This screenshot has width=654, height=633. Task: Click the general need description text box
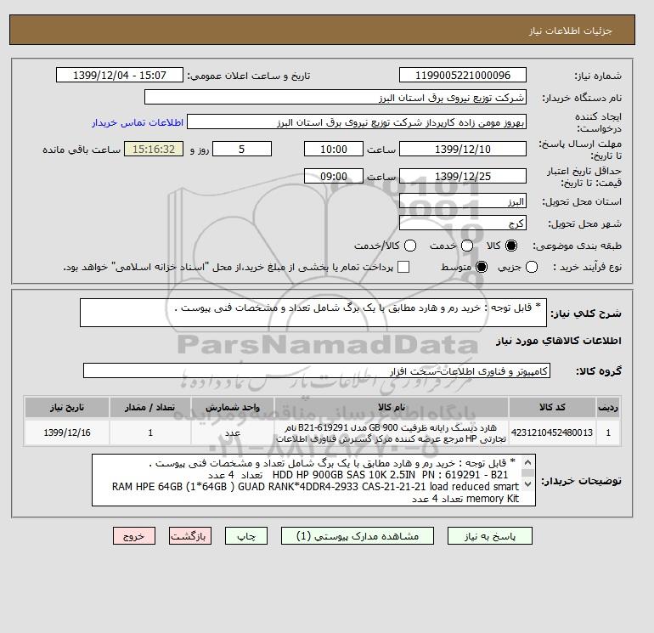[313, 313]
